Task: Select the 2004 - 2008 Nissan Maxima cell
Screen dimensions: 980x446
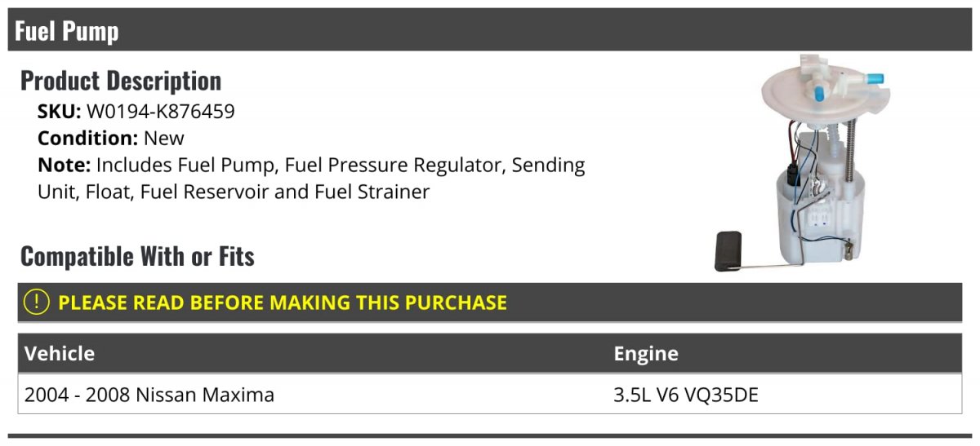Action: tap(149, 395)
